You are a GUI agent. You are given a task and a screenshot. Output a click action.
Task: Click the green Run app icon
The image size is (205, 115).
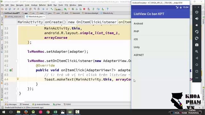tap(65, 9)
